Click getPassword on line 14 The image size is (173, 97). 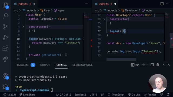tap(51, 55)
